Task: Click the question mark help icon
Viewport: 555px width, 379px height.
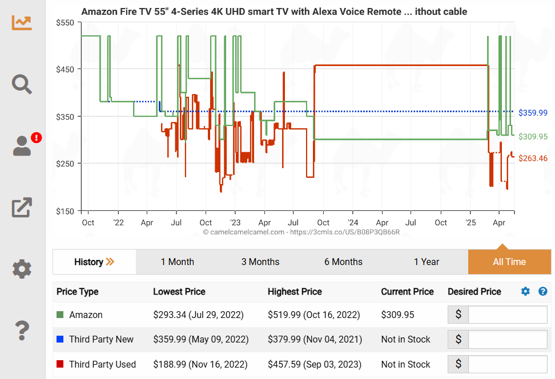Action: 22,329
